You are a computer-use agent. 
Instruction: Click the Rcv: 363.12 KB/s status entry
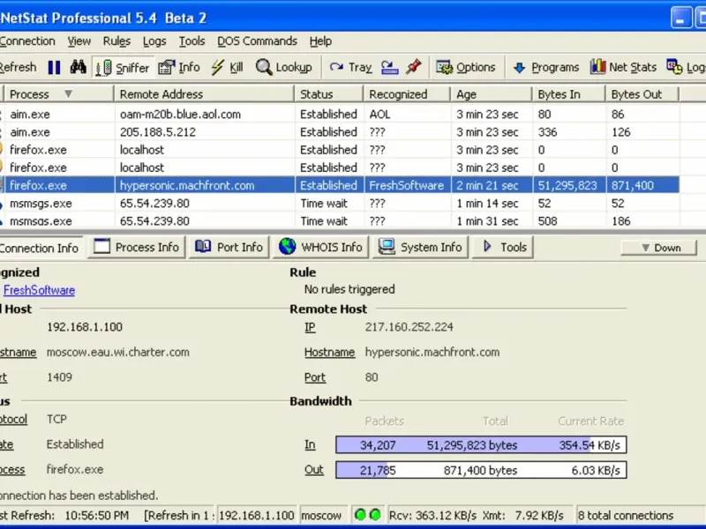click(x=432, y=515)
